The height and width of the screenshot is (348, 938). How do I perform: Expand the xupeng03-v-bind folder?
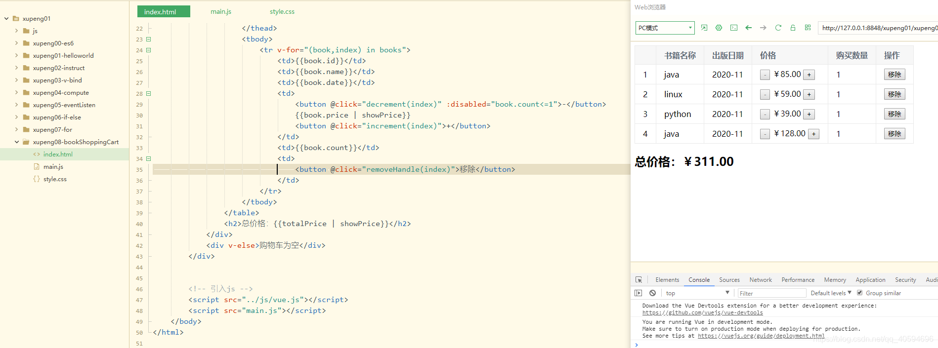[16, 80]
